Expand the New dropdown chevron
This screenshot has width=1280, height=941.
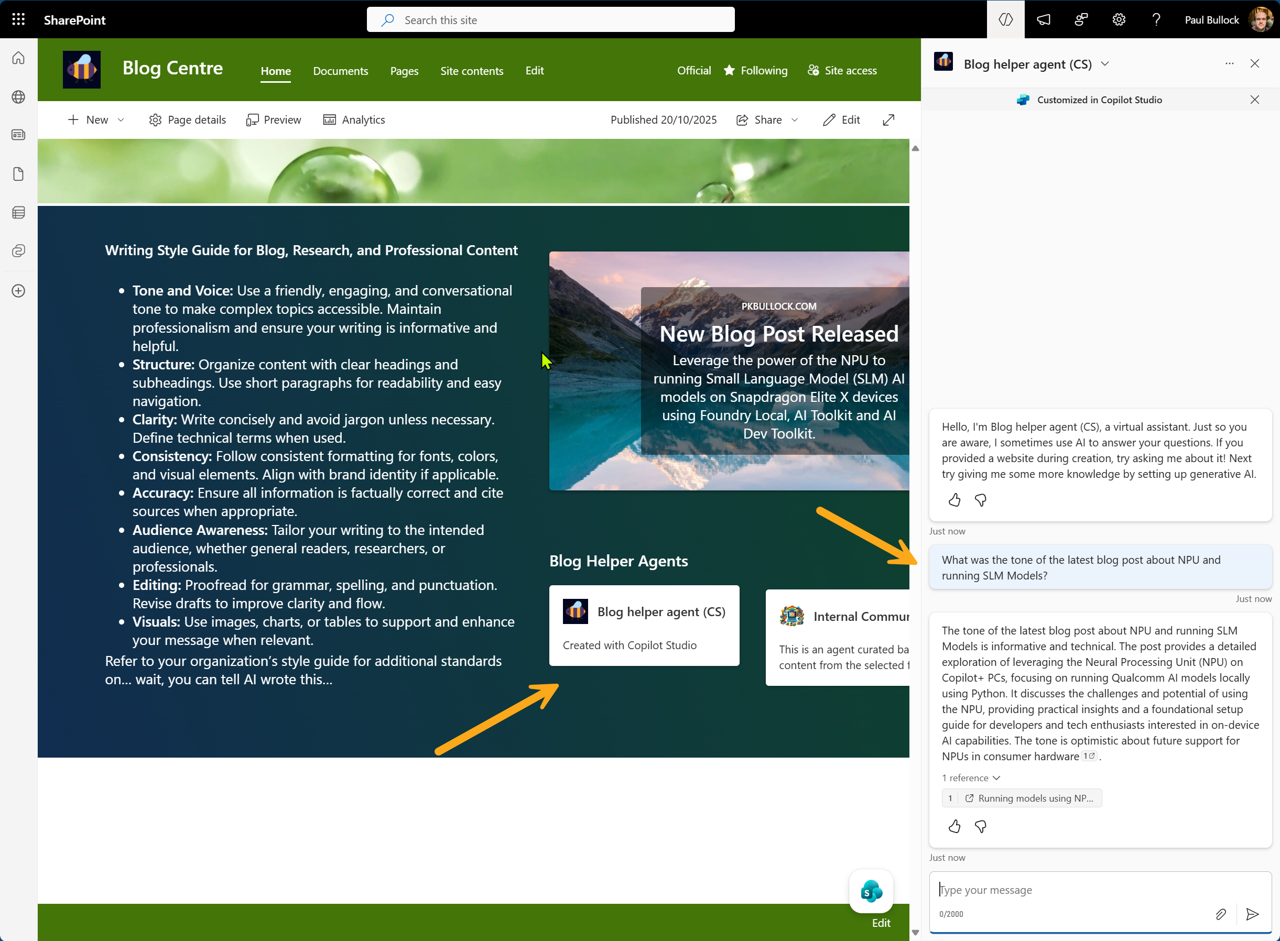(x=121, y=119)
